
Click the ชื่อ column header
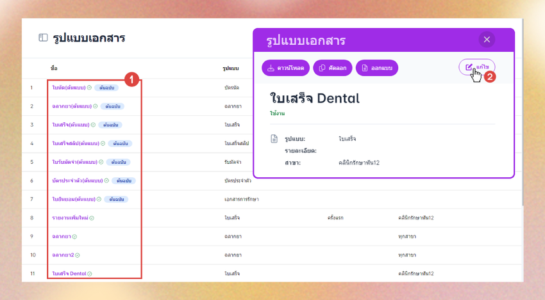click(x=54, y=68)
